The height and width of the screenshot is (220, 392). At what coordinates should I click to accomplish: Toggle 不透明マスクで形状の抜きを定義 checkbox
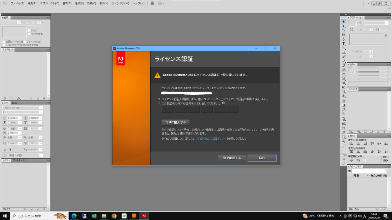(x=4, y=45)
